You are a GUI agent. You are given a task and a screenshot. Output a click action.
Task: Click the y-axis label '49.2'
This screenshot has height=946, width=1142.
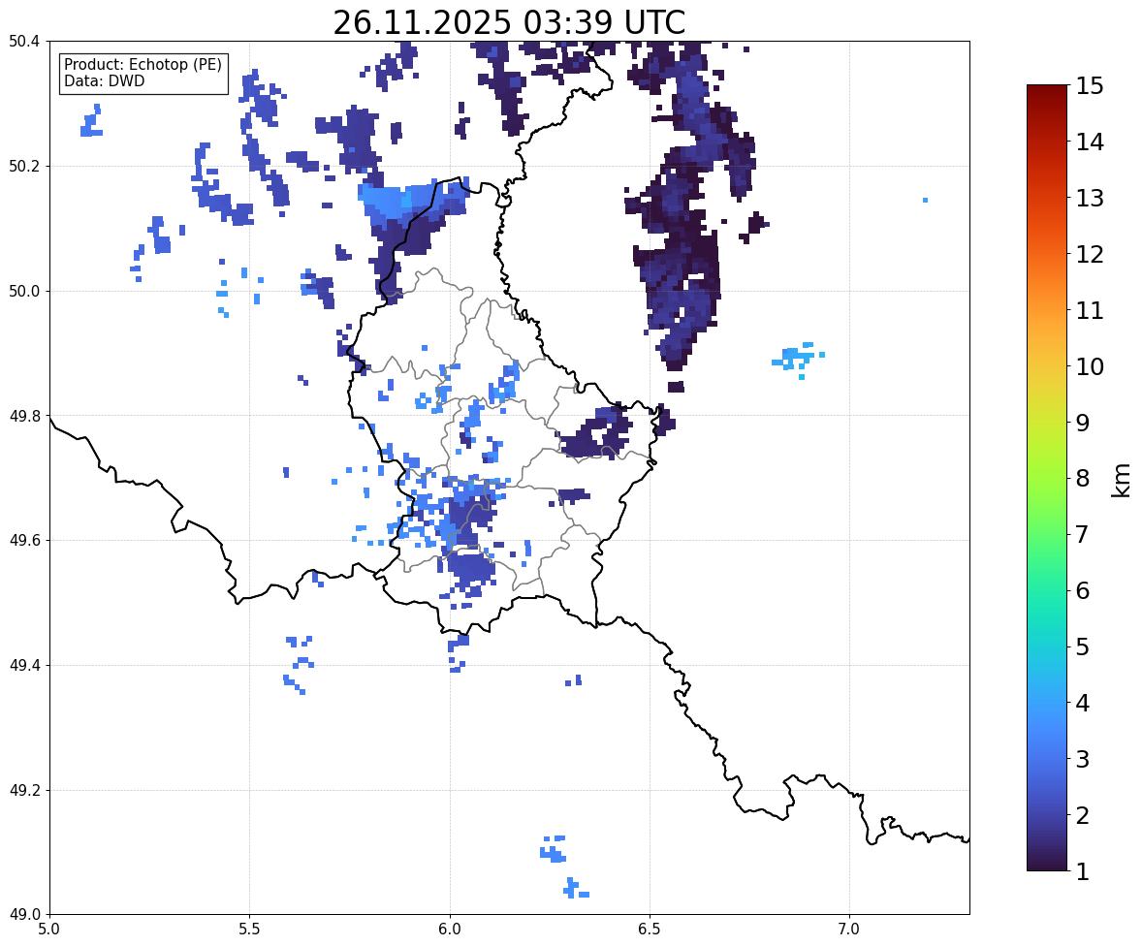tap(23, 790)
